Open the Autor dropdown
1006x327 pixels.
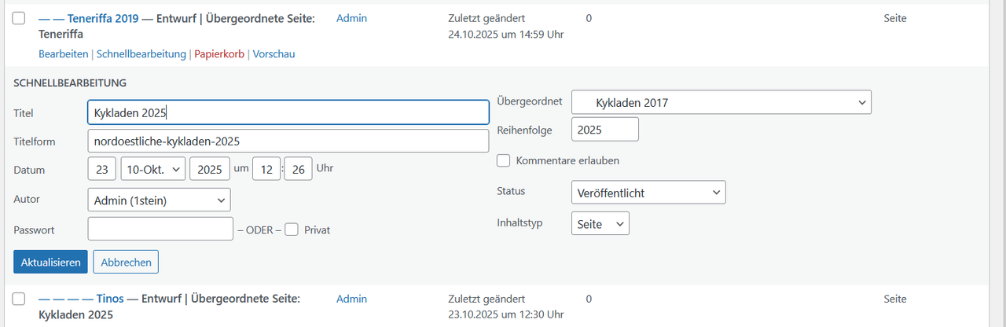159,200
